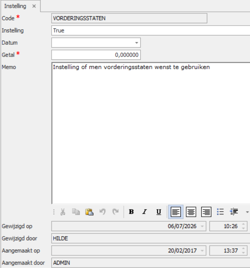Grab the memo toolbar grip handle
Screen dimensions: 250x268
[x=54, y=212]
